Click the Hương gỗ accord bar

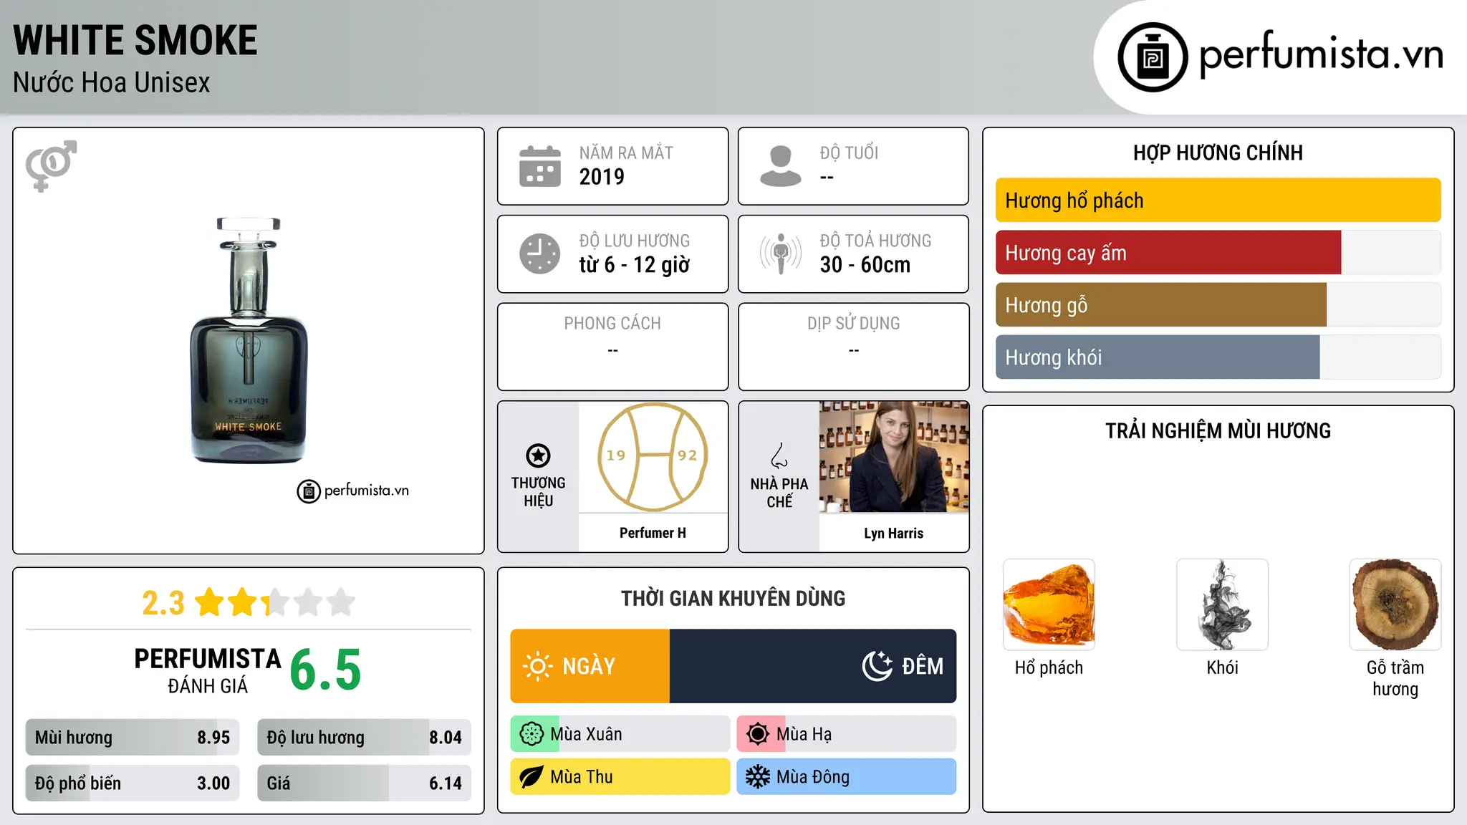(x=1218, y=305)
